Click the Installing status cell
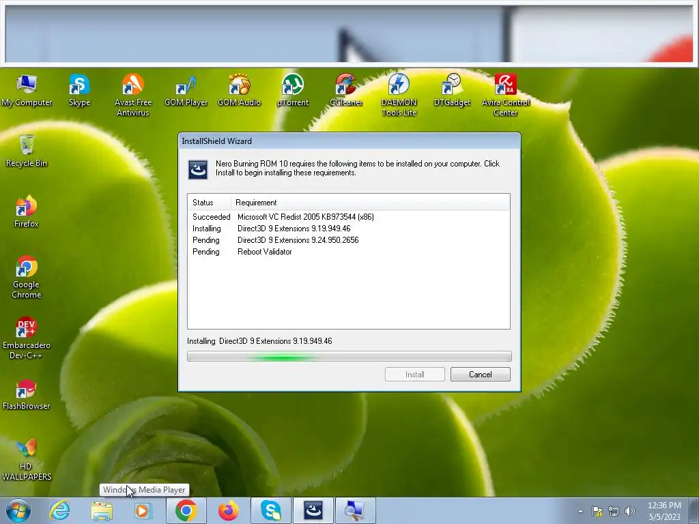 tap(206, 229)
